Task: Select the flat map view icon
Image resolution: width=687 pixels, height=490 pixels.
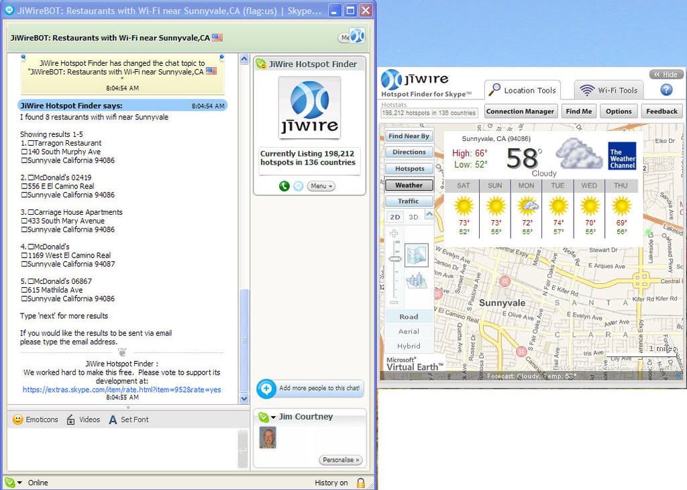Action: pos(416,255)
